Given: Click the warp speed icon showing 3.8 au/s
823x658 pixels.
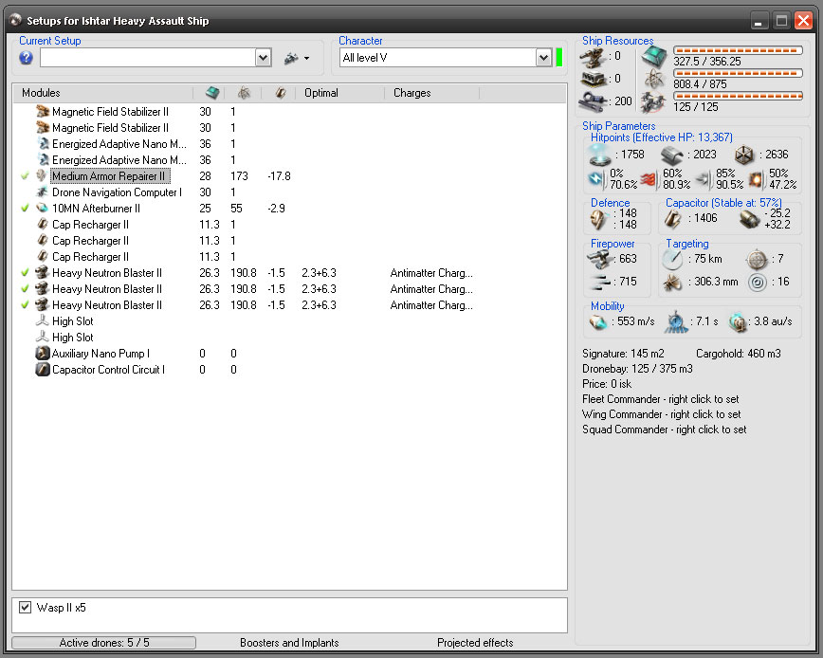Looking at the screenshot, I should pyautogui.click(x=738, y=321).
